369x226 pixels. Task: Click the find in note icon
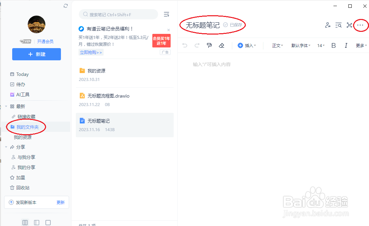point(339,25)
